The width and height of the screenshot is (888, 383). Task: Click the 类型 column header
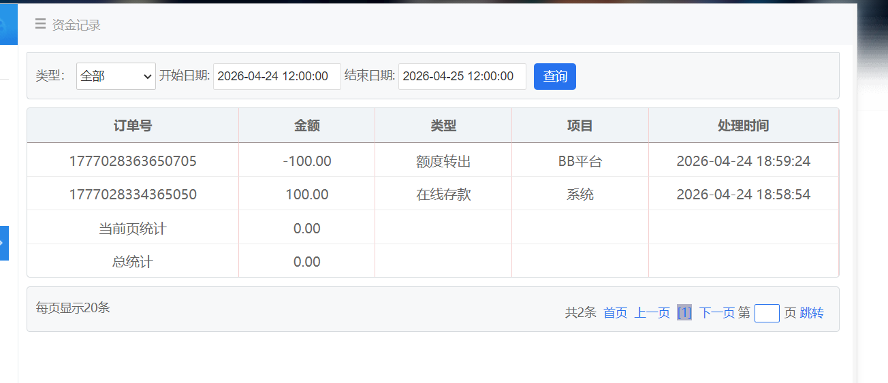(x=443, y=126)
